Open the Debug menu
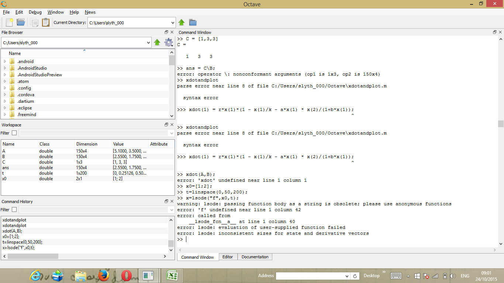 [x=35, y=12]
